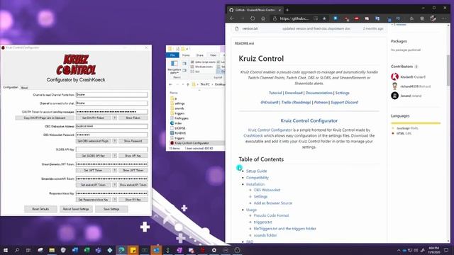Click the taskbar search icon
Screen dimensions: 454x255
click(x=17, y=250)
